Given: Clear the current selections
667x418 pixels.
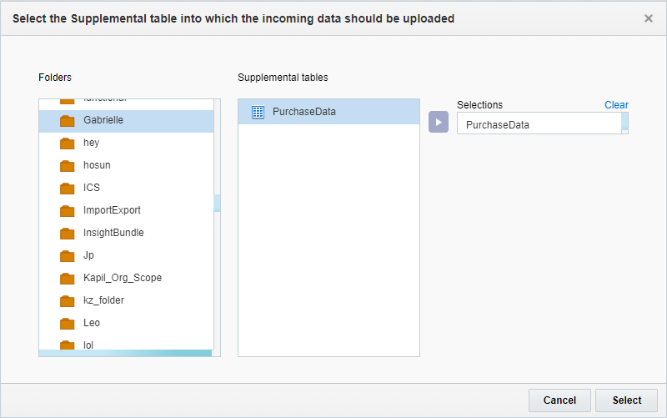Looking at the screenshot, I should [616, 105].
